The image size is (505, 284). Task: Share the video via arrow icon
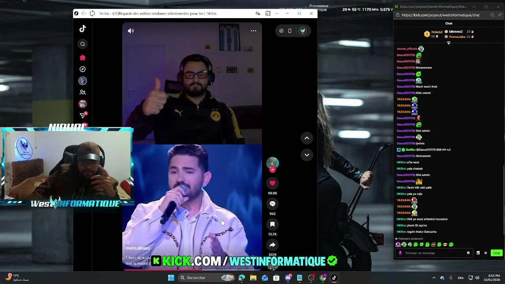click(x=272, y=245)
